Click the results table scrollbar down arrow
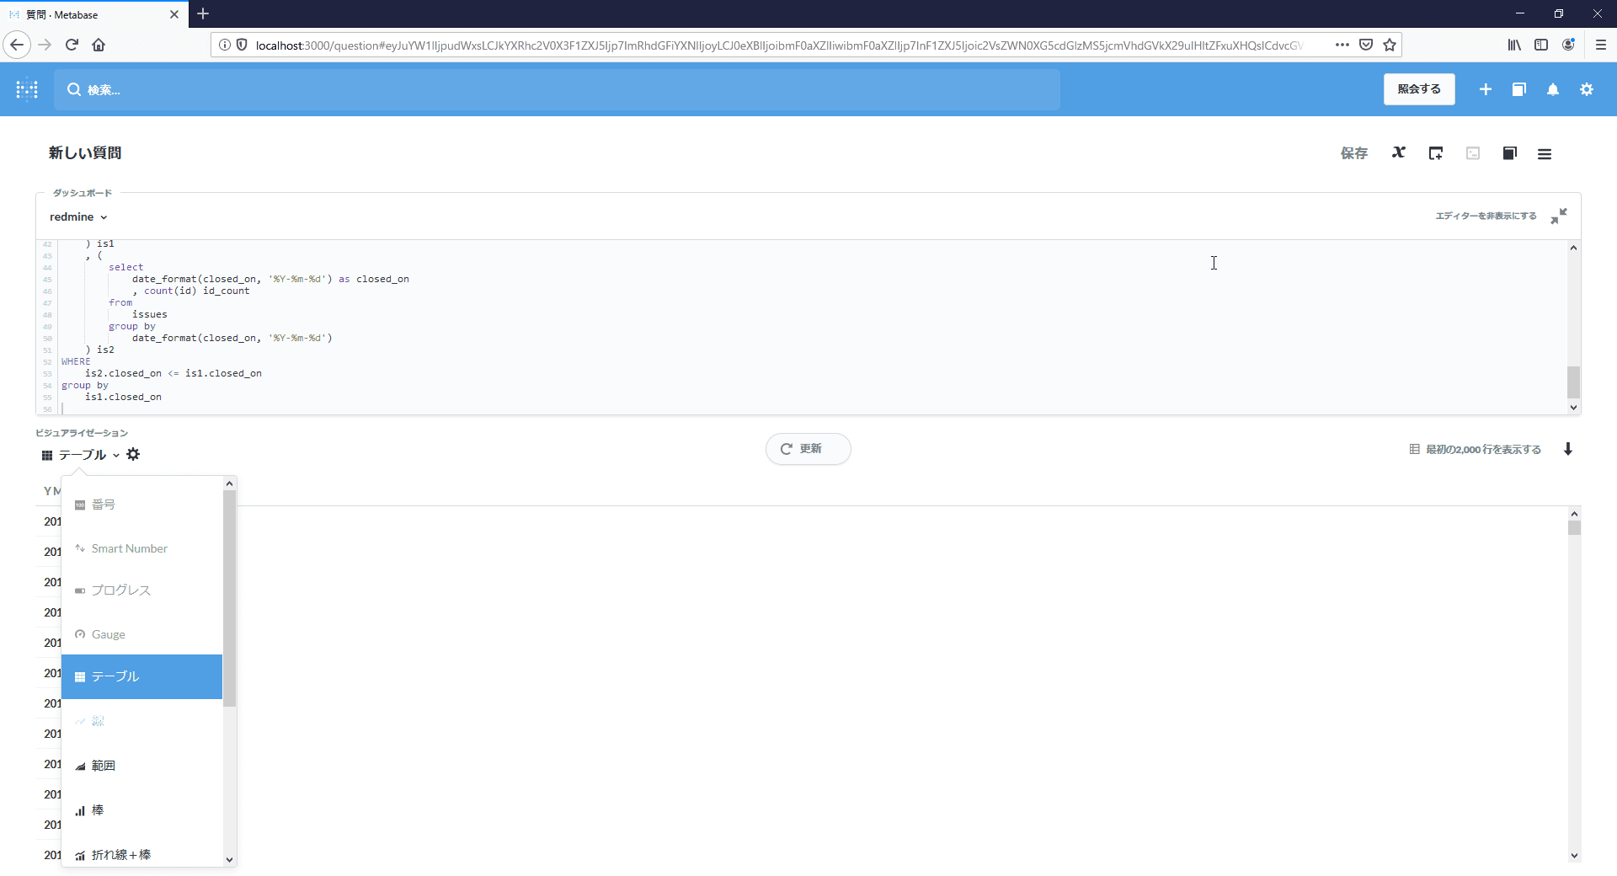The height and width of the screenshot is (876, 1617). point(1573,856)
